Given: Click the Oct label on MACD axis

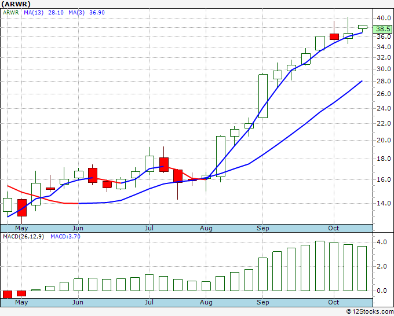Looking at the screenshot, I should (x=334, y=302).
